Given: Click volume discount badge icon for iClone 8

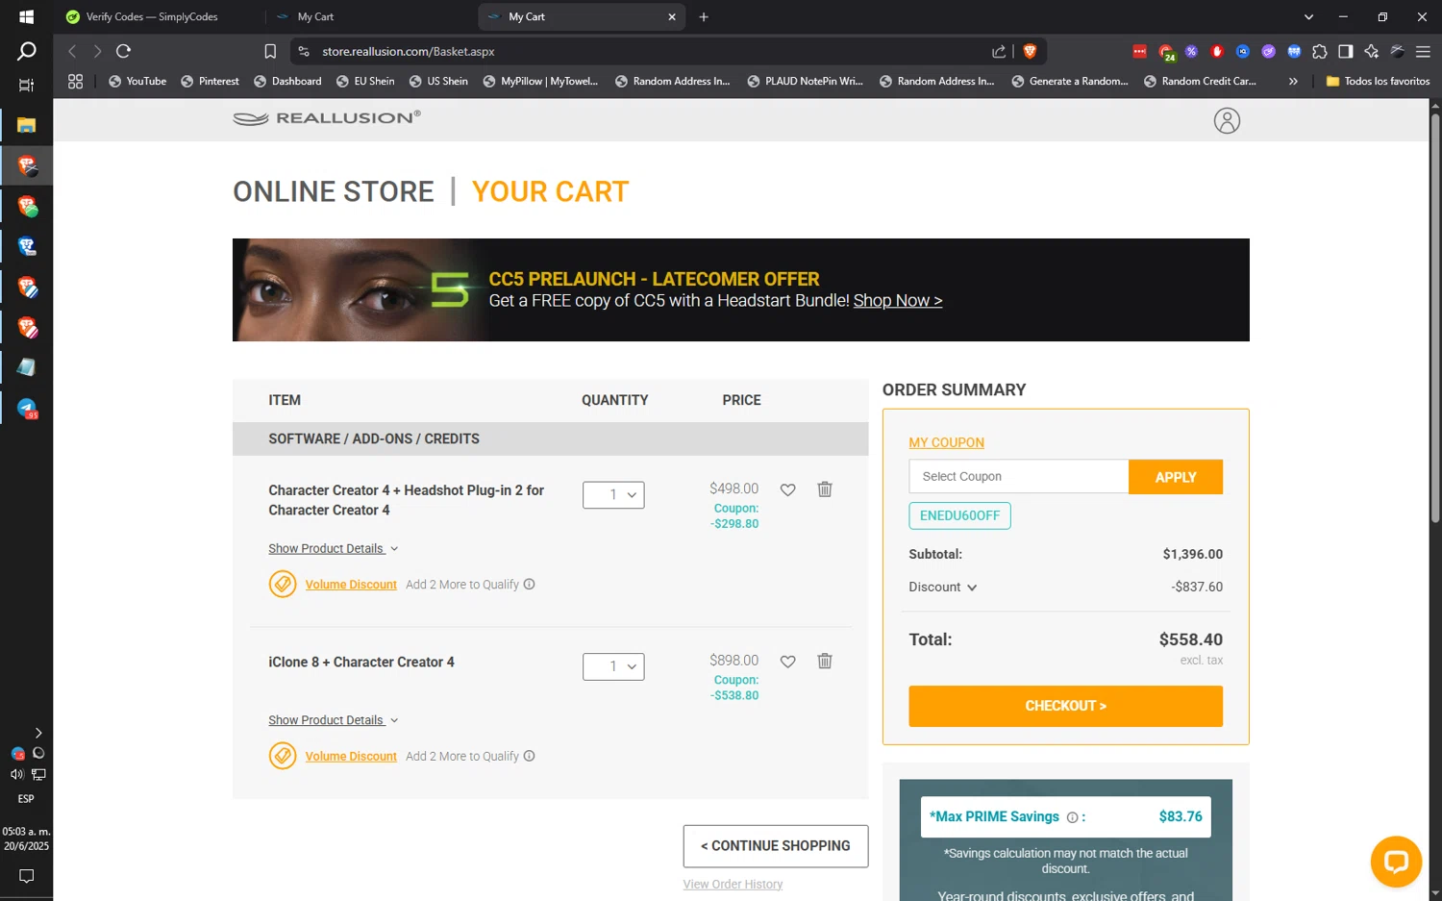Looking at the screenshot, I should coord(283,756).
